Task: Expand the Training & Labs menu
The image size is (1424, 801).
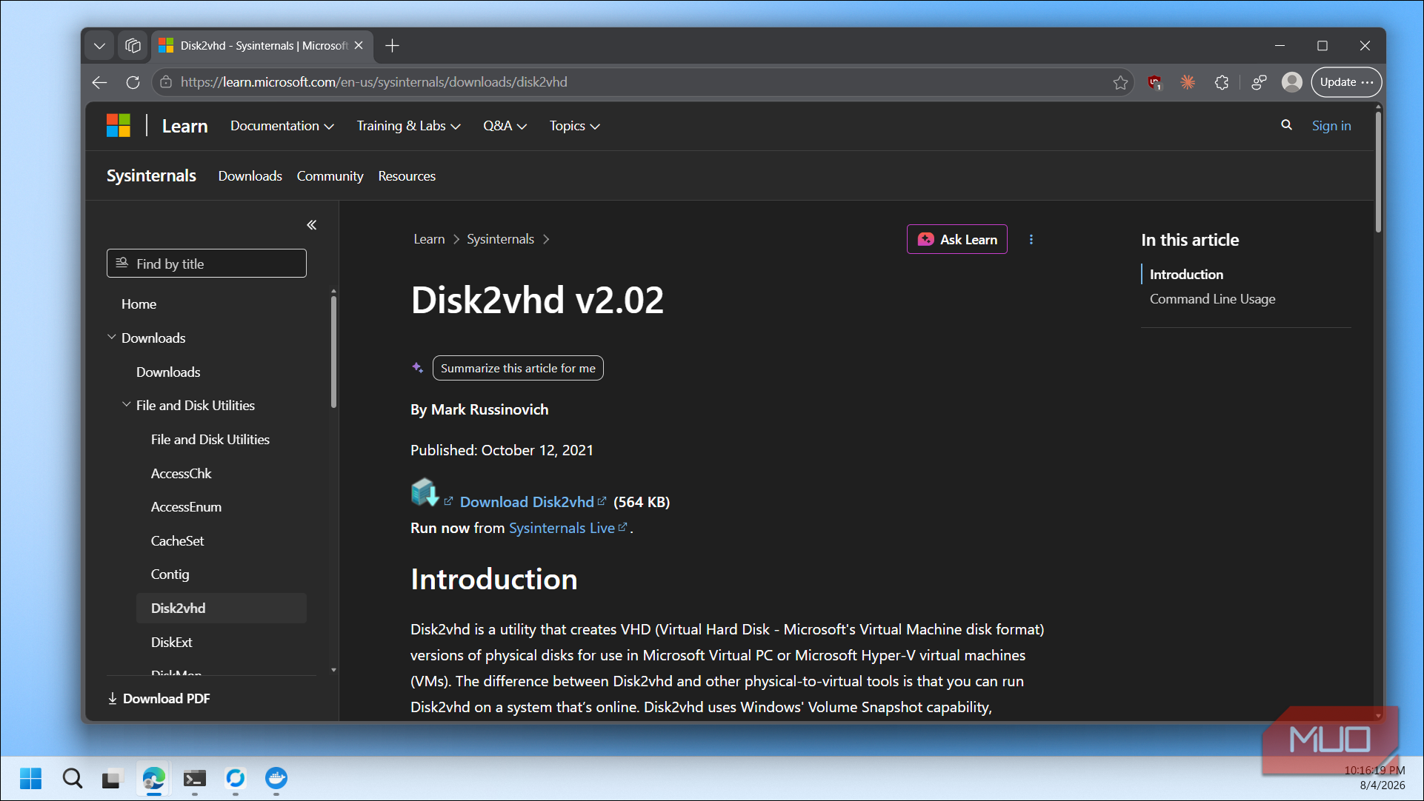Action: tap(408, 126)
